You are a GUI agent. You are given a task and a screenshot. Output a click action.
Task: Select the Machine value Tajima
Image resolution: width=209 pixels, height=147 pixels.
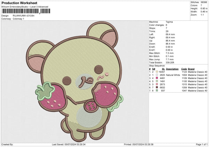click(169, 22)
